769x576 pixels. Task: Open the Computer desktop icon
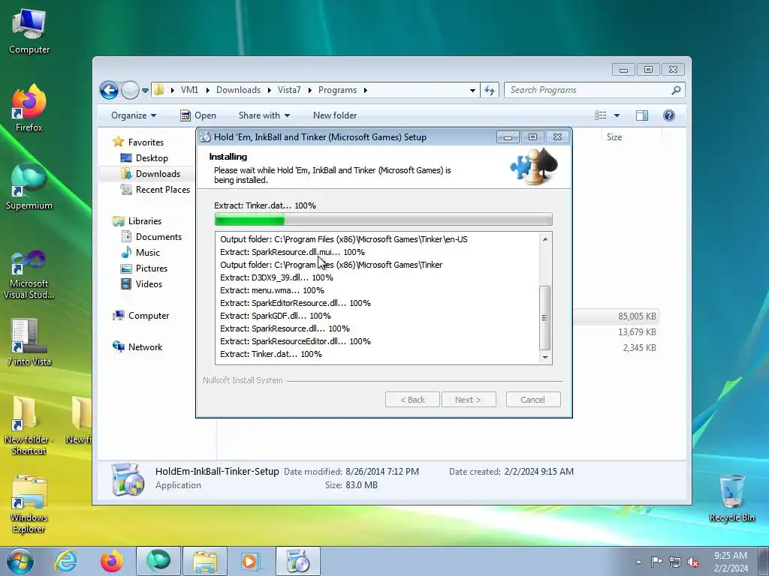coord(29,31)
